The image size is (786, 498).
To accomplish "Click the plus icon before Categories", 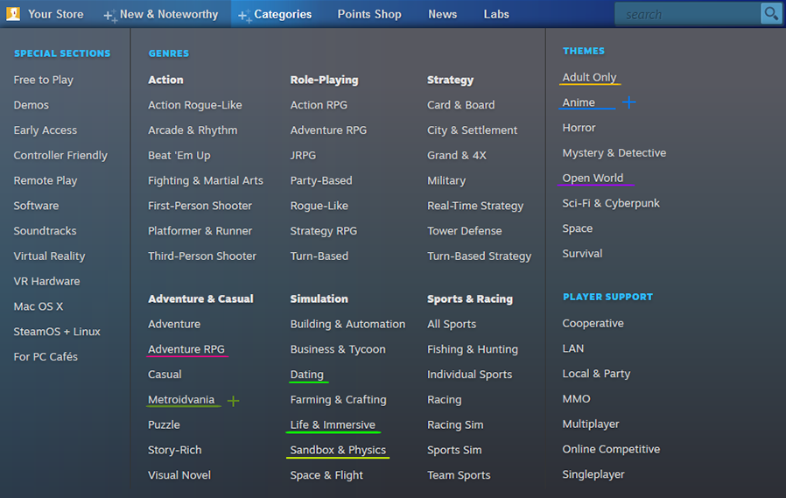I will click(243, 16).
